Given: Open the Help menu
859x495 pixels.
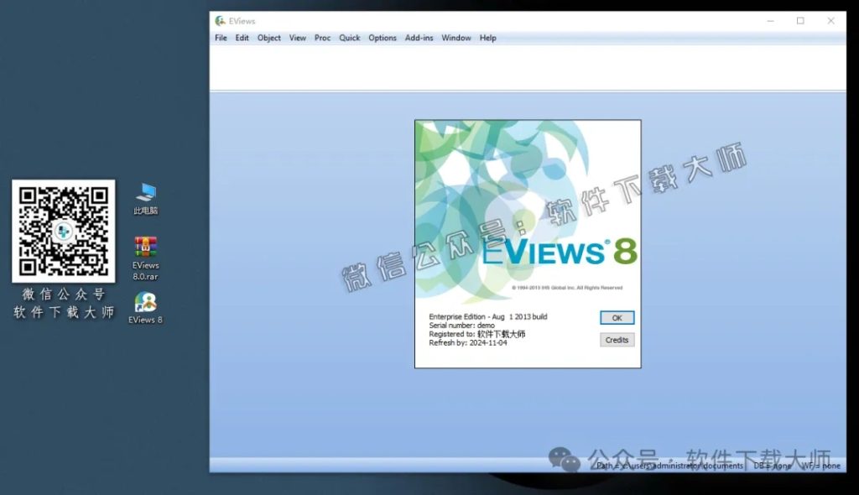Looking at the screenshot, I should pos(487,38).
